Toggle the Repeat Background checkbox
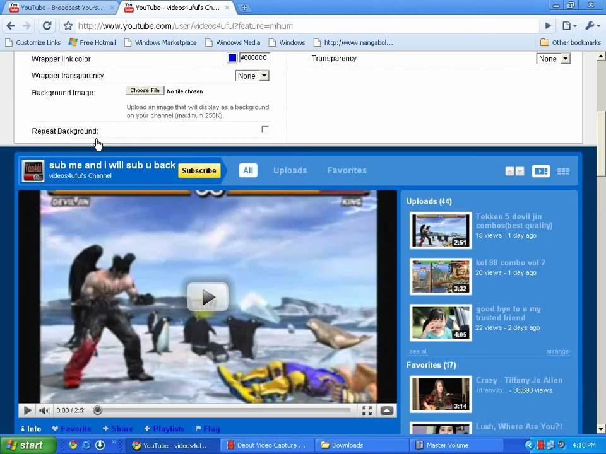This screenshot has width=606, height=454. pos(264,129)
